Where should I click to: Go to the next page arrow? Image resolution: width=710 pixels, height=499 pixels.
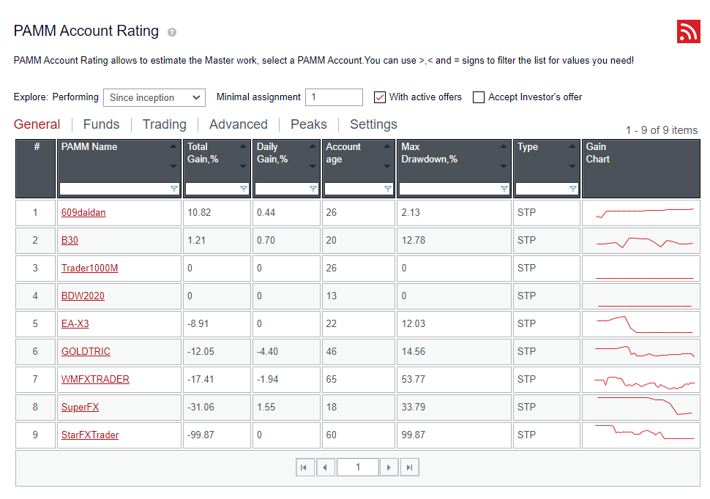coord(389,468)
